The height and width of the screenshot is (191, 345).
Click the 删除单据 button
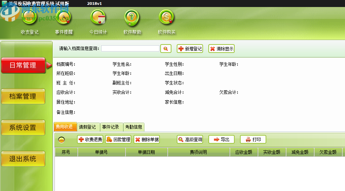(147, 139)
